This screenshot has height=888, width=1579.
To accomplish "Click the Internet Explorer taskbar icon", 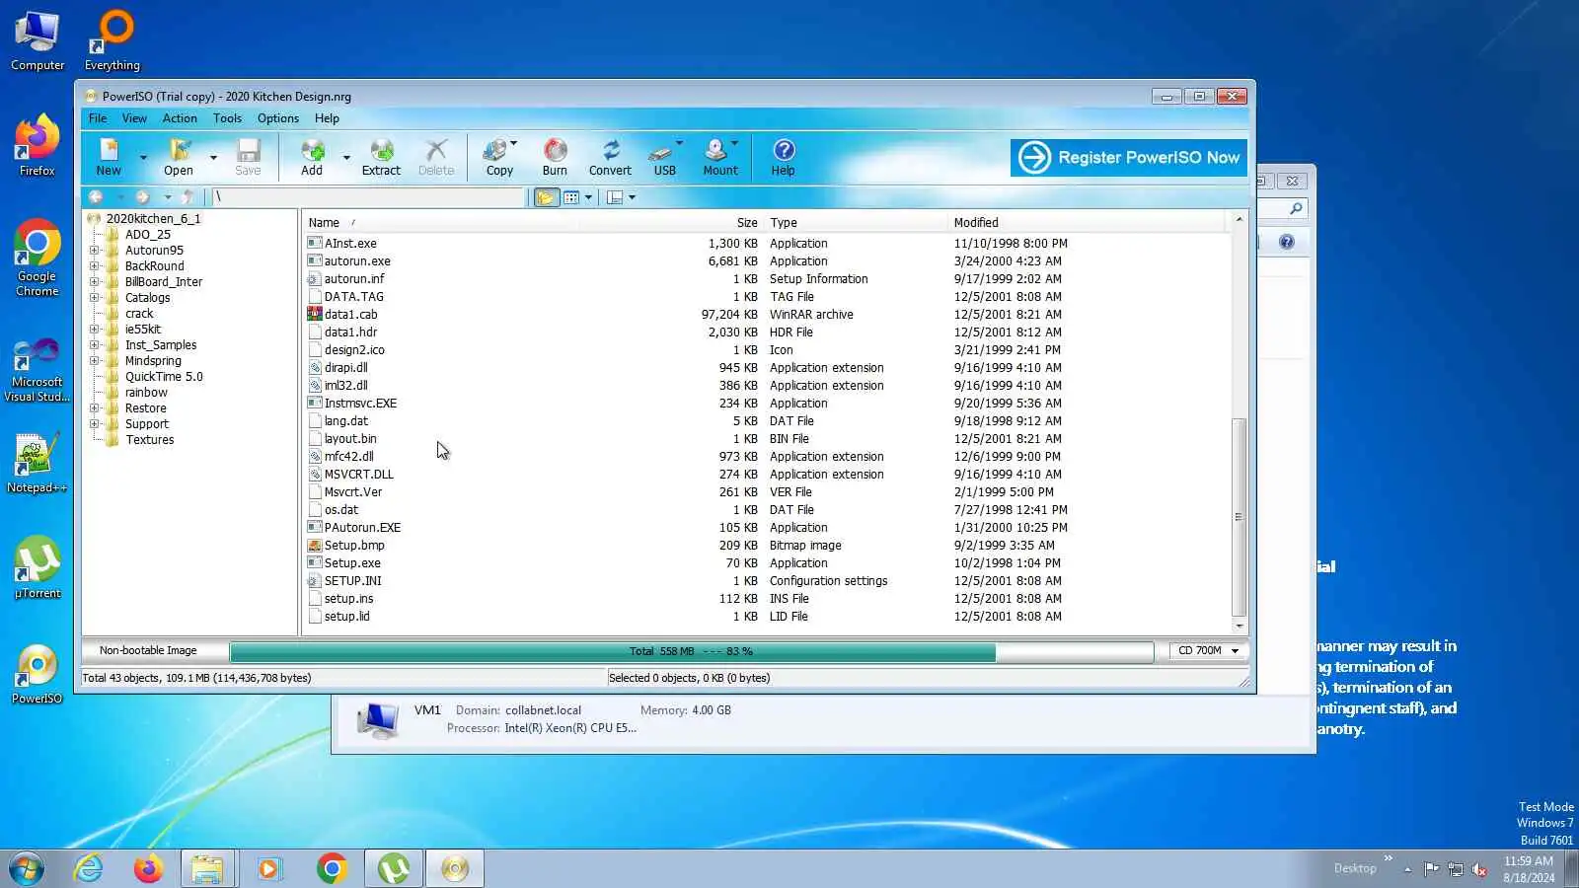I will (89, 868).
